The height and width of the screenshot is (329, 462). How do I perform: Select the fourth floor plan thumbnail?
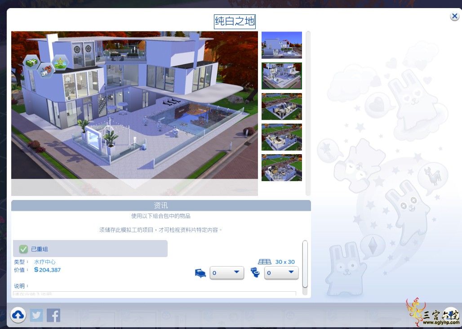[x=282, y=137]
